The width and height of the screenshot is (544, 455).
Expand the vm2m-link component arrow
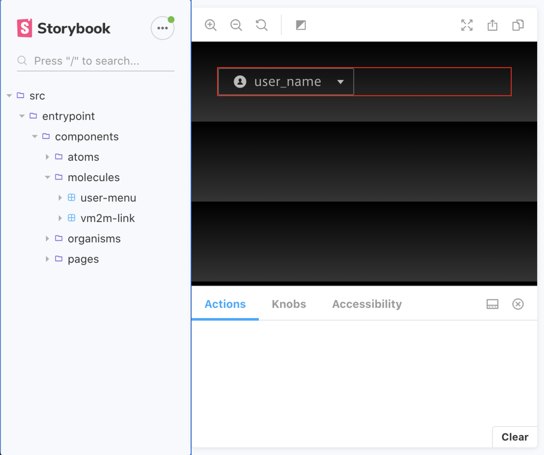coord(60,218)
